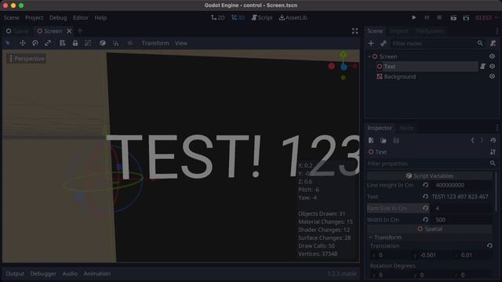Activate the Rotate Mode tool
The image size is (502, 282).
click(35, 43)
